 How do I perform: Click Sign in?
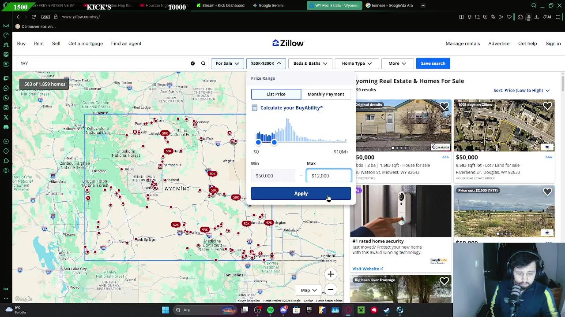click(x=553, y=44)
